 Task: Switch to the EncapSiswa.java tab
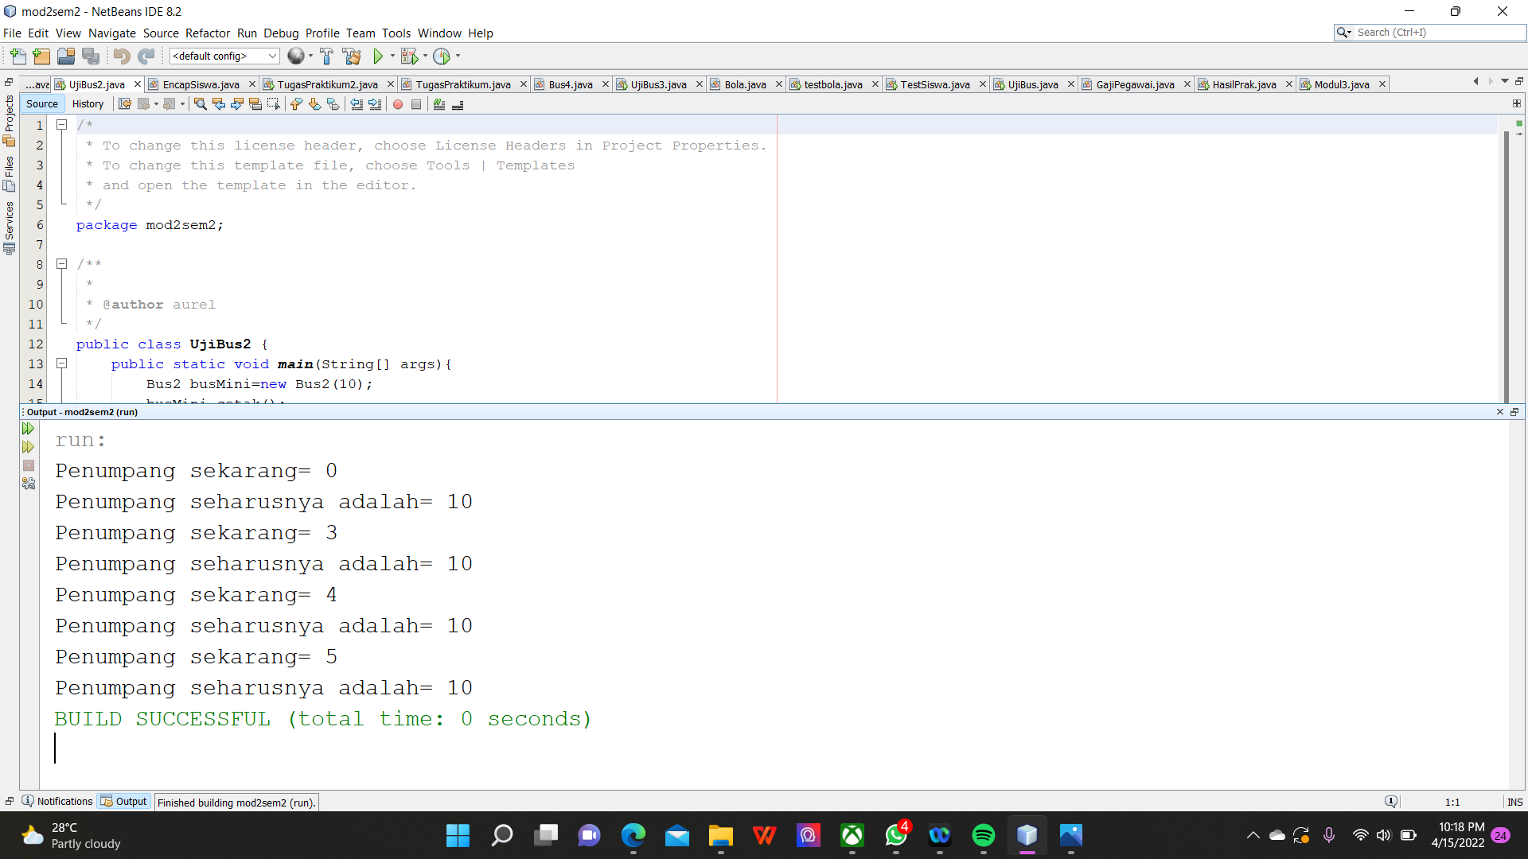click(201, 84)
